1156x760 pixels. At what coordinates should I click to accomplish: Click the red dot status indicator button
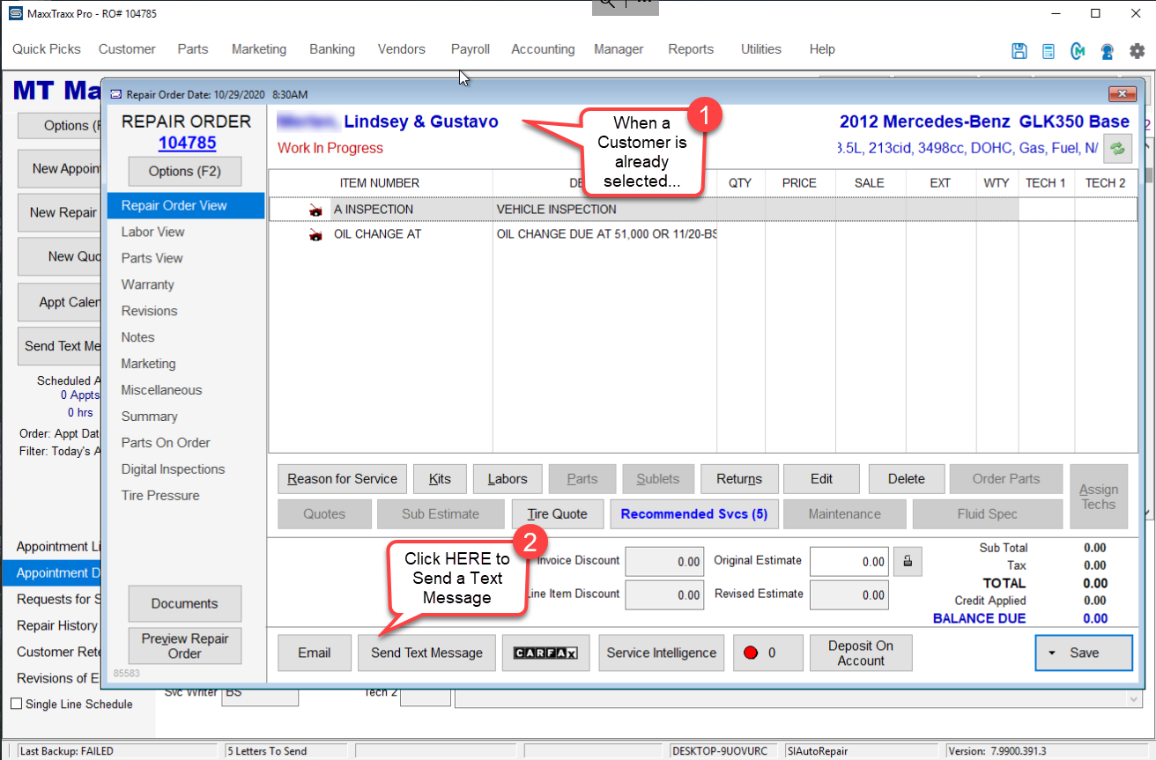767,653
